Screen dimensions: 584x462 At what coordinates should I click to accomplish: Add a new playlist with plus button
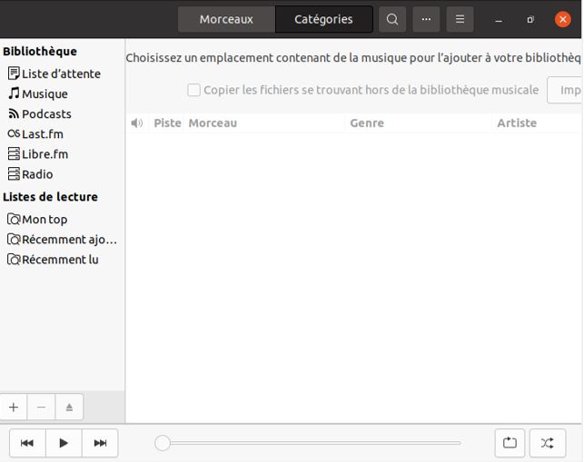pos(14,408)
